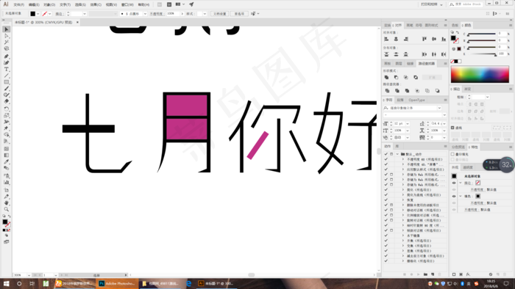Click add new effect fx icon in Appearance panel
Image resolution: width=515 pixels, height=289 pixels.
(x=468, y=274)
